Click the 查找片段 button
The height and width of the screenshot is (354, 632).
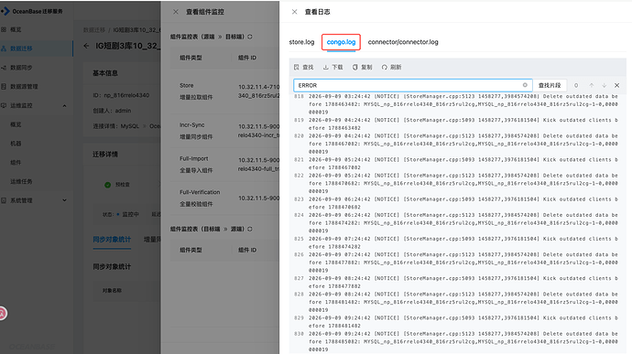click(550, 85)
